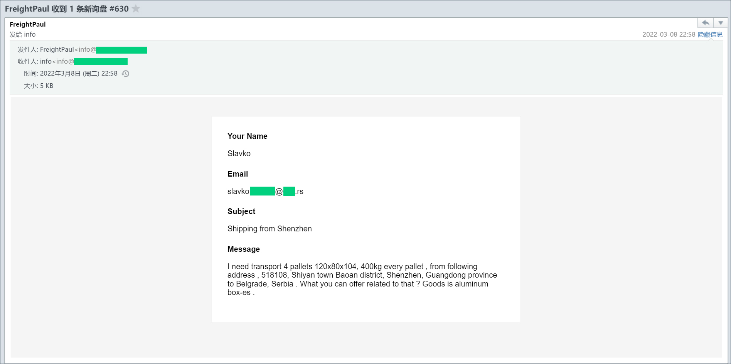Click the 大小 5 KB size line

click(x=39, y=86)
